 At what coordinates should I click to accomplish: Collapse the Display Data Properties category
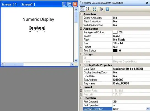(81, 65)
